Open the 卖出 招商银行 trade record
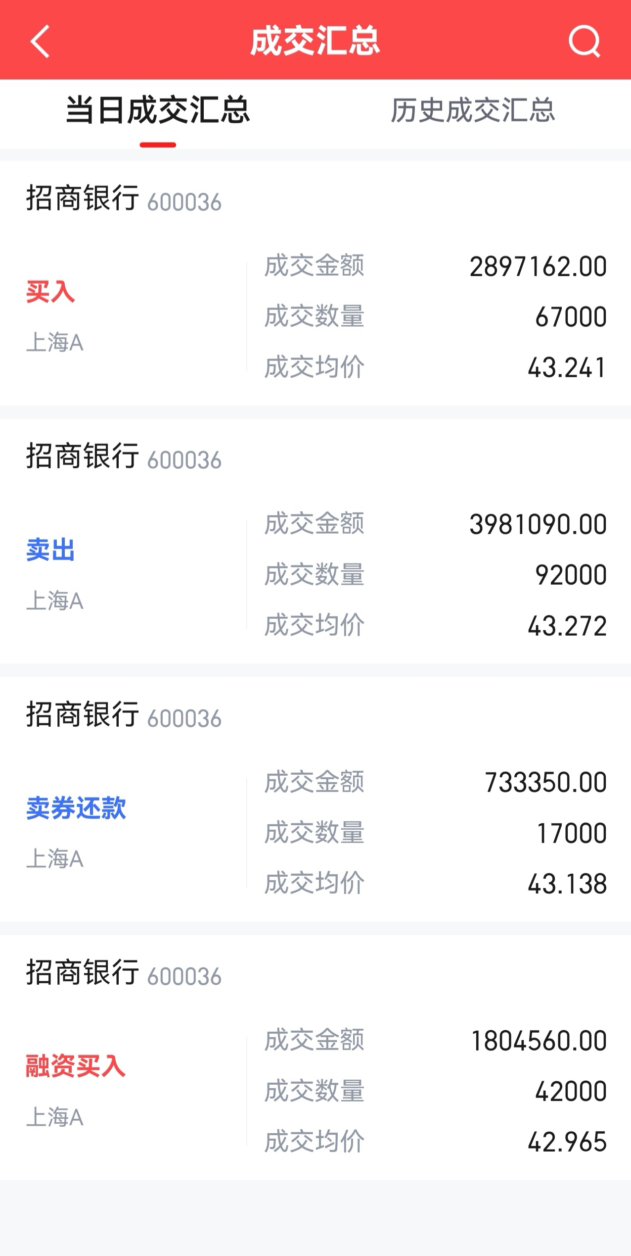The width and height of the screenshot is (631, 1256). tap(315, 541)
